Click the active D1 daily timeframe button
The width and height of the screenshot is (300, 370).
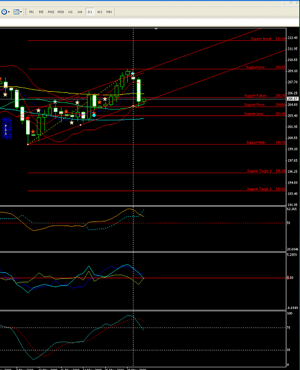(x=89, y=12)
